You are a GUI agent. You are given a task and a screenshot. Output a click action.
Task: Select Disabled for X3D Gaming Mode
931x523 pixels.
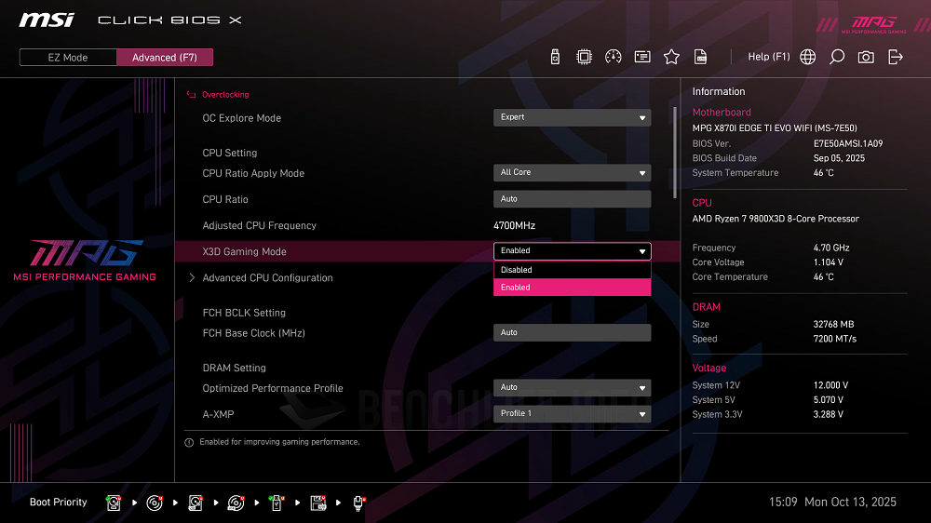[x=572, y=270]
